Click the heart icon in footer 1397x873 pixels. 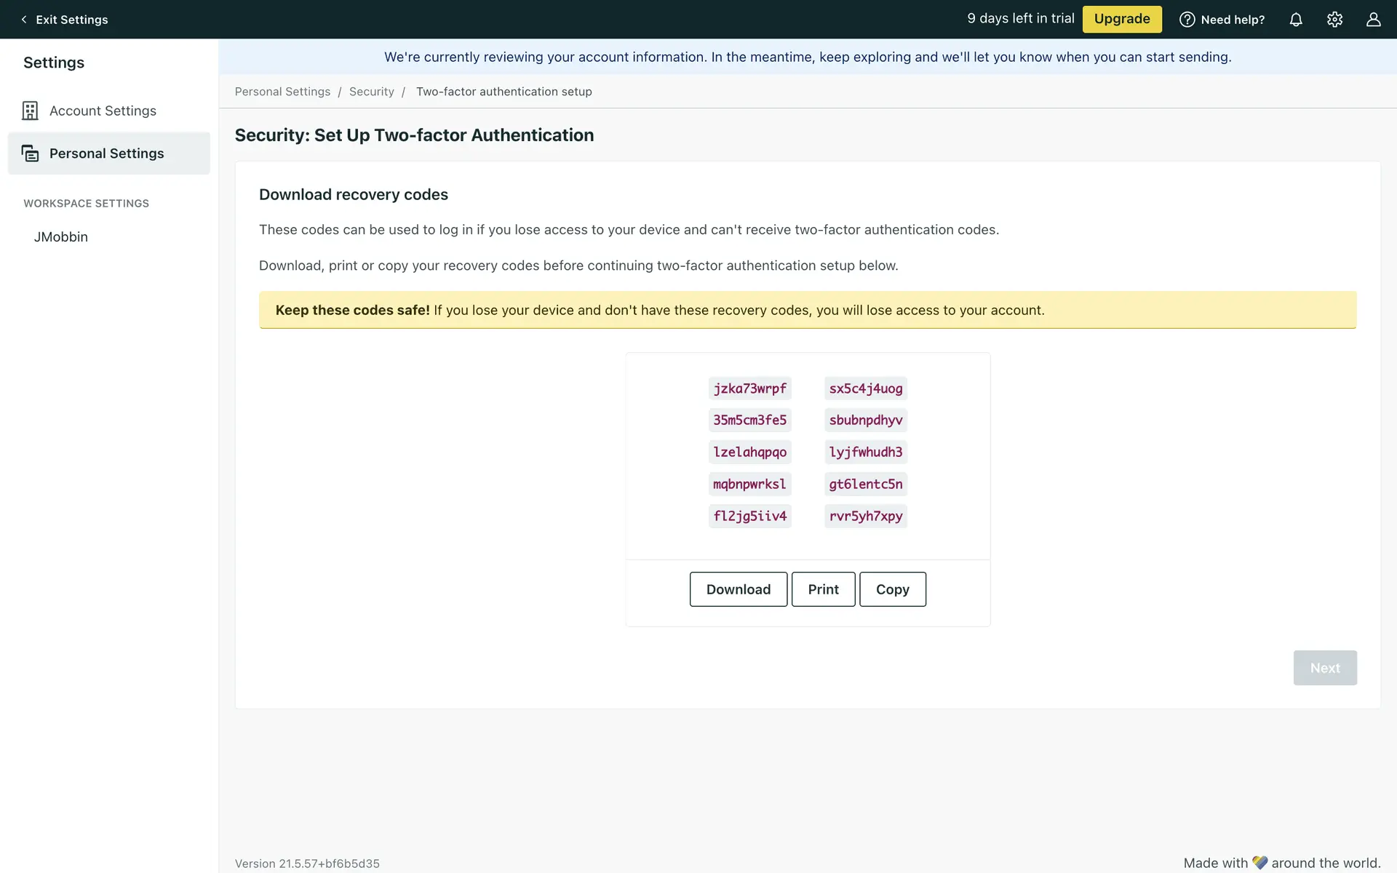[x=1259, y=863]
